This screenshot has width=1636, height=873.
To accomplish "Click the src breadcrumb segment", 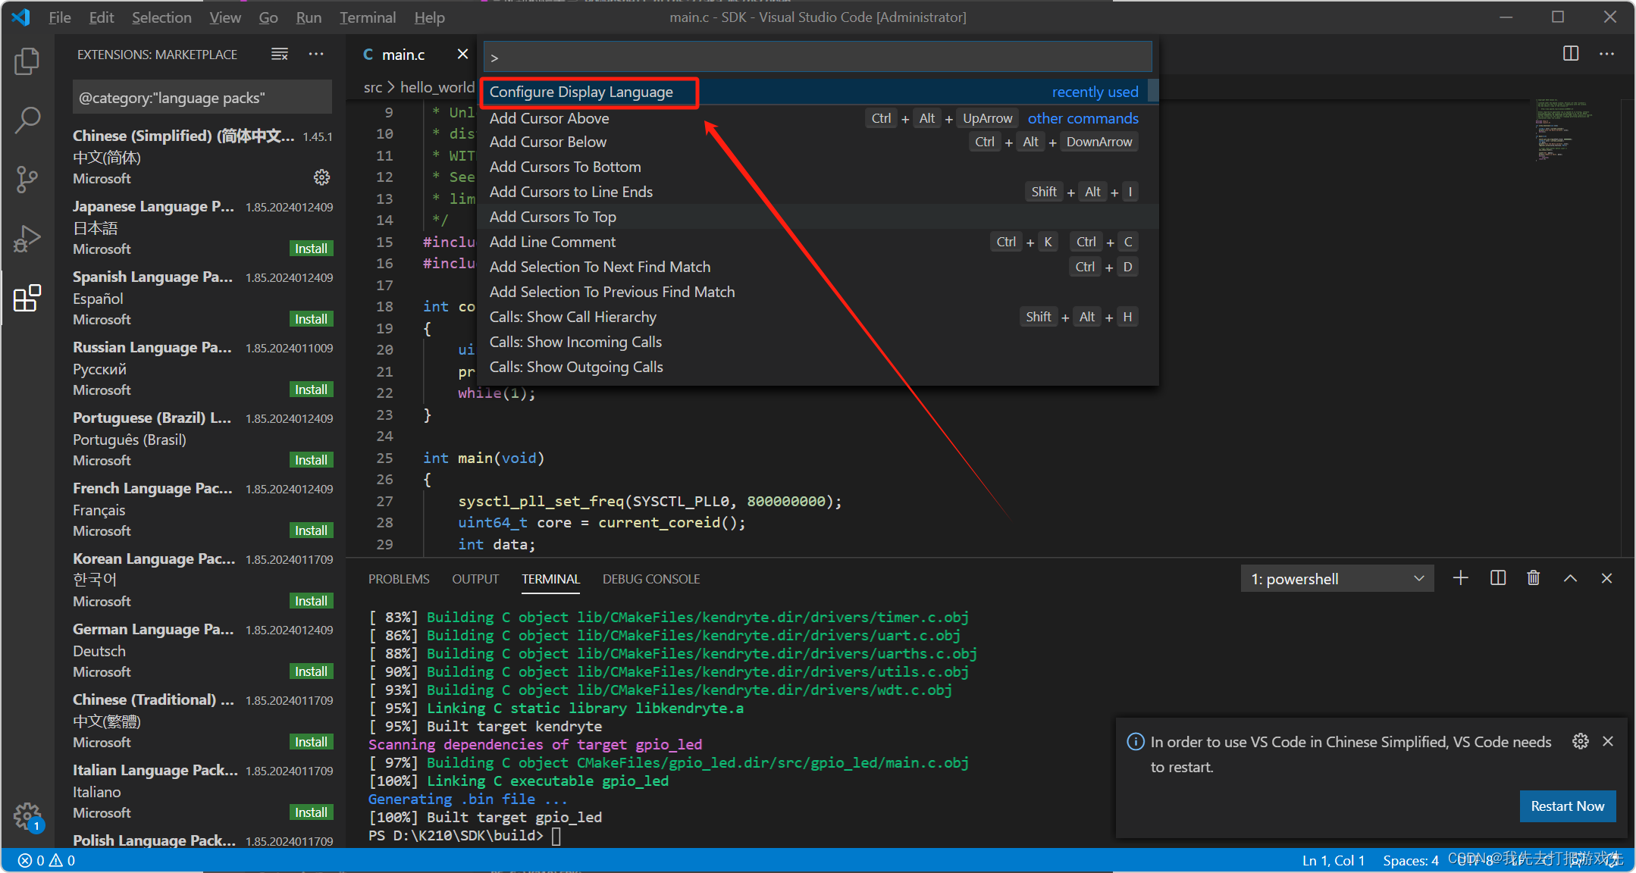I will (x=372, y=87).
